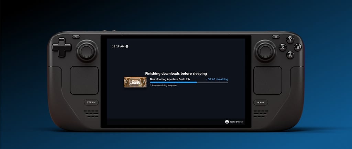Click the STEAM hardware button
Viewport: 352px width, 149px height.
pos(91,102)
